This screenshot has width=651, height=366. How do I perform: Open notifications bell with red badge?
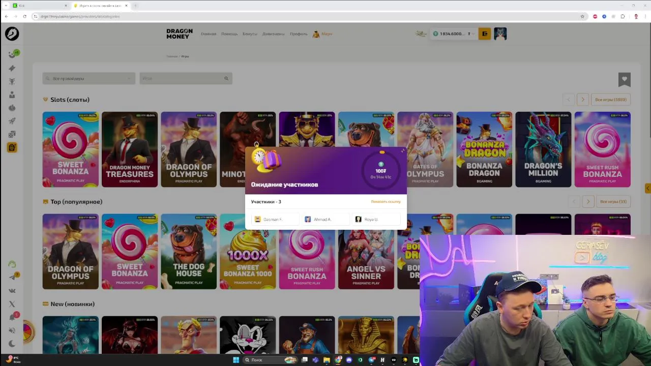pyautogui.click(x=13, y=317)
